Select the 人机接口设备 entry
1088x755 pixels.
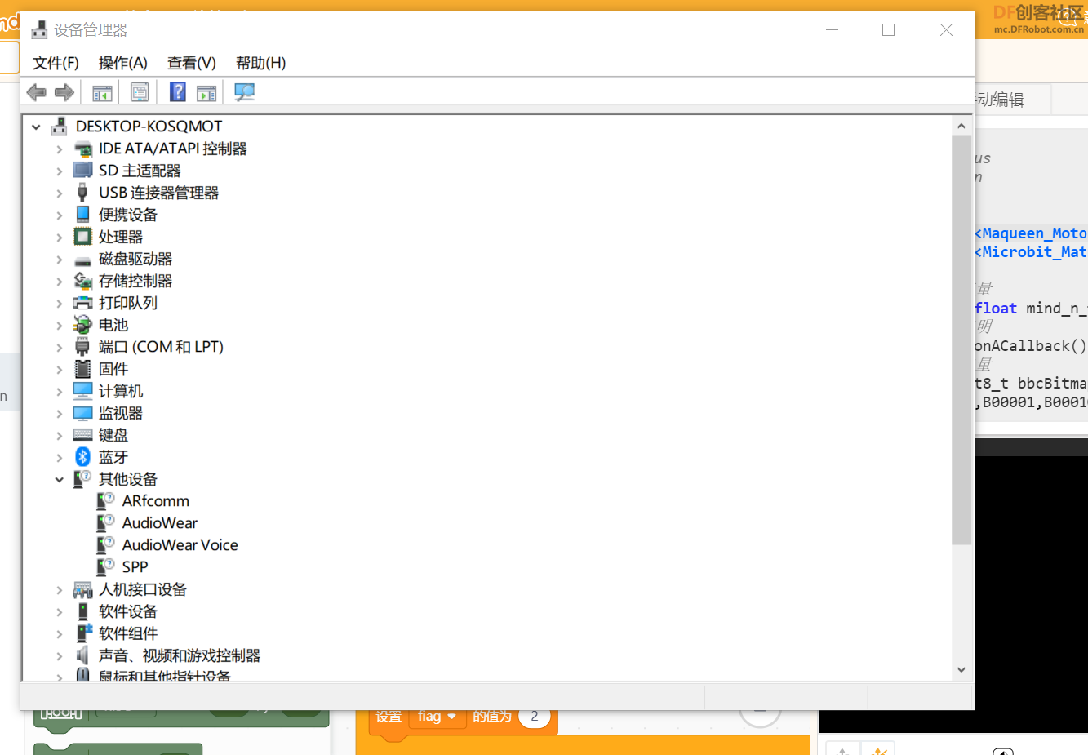click(x=143, y=589)
